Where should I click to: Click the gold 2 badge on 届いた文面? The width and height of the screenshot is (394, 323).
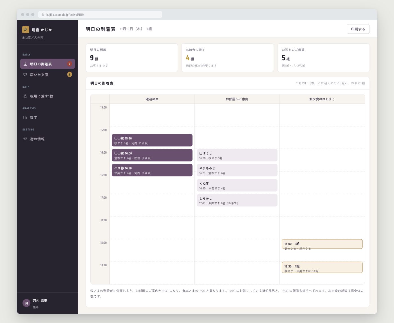click(70, 74)
